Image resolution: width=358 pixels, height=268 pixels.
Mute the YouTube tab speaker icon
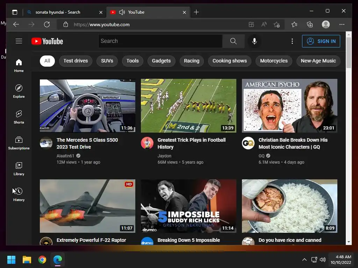(x=122, y=12)
